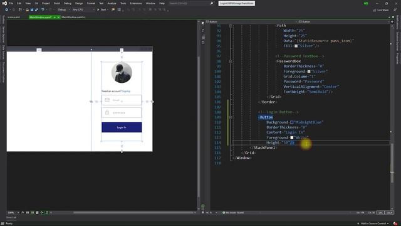Viewport: 401px width, 226px height.
Task: Open the Solution Explorer side tab
Action: tap(397, 41)
